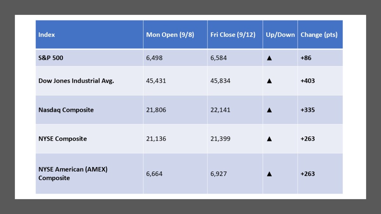Viewport: 381px width, 214px height.
Task: Click the Change (pts) header cell
Action: coord(319,35)
